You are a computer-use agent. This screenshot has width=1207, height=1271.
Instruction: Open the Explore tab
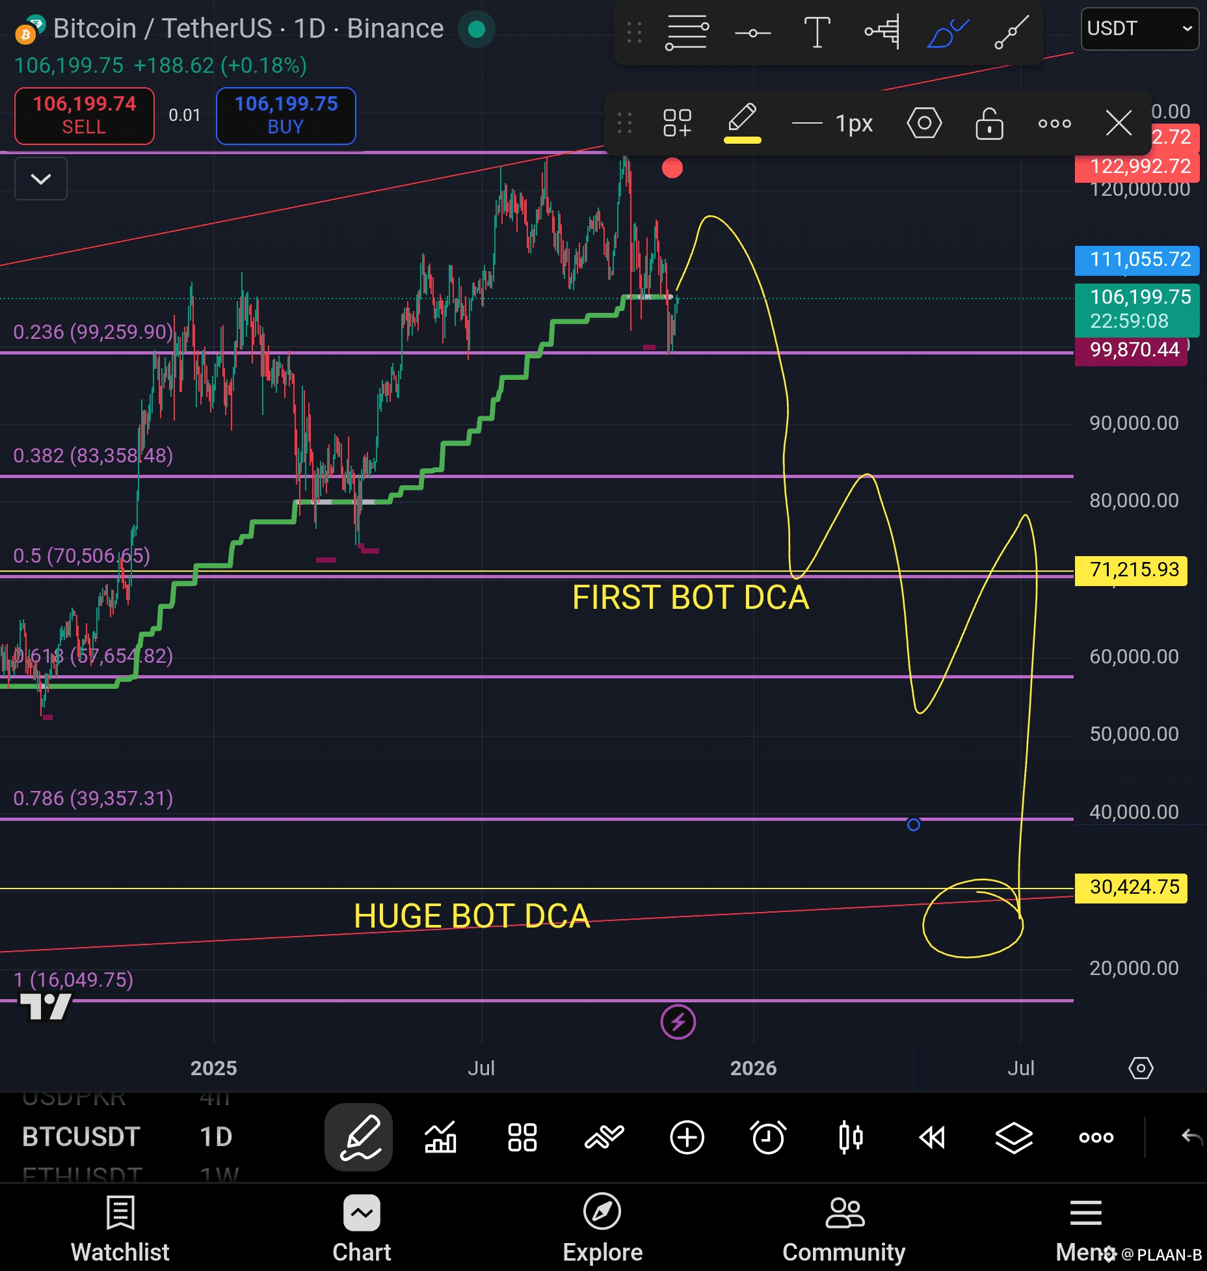click(x=603, y=1228)
